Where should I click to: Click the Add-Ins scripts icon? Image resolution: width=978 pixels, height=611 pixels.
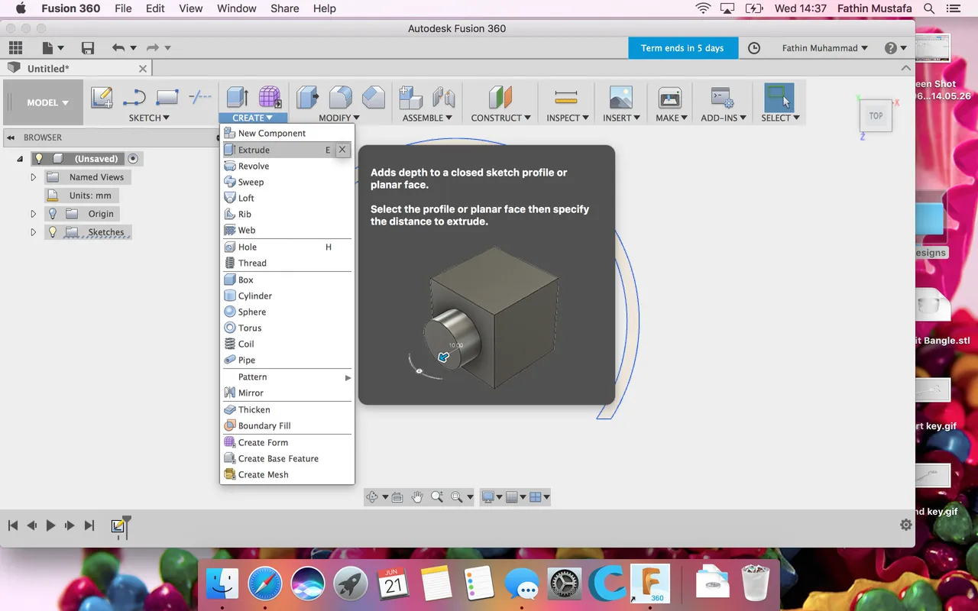[x=722, y=97]
